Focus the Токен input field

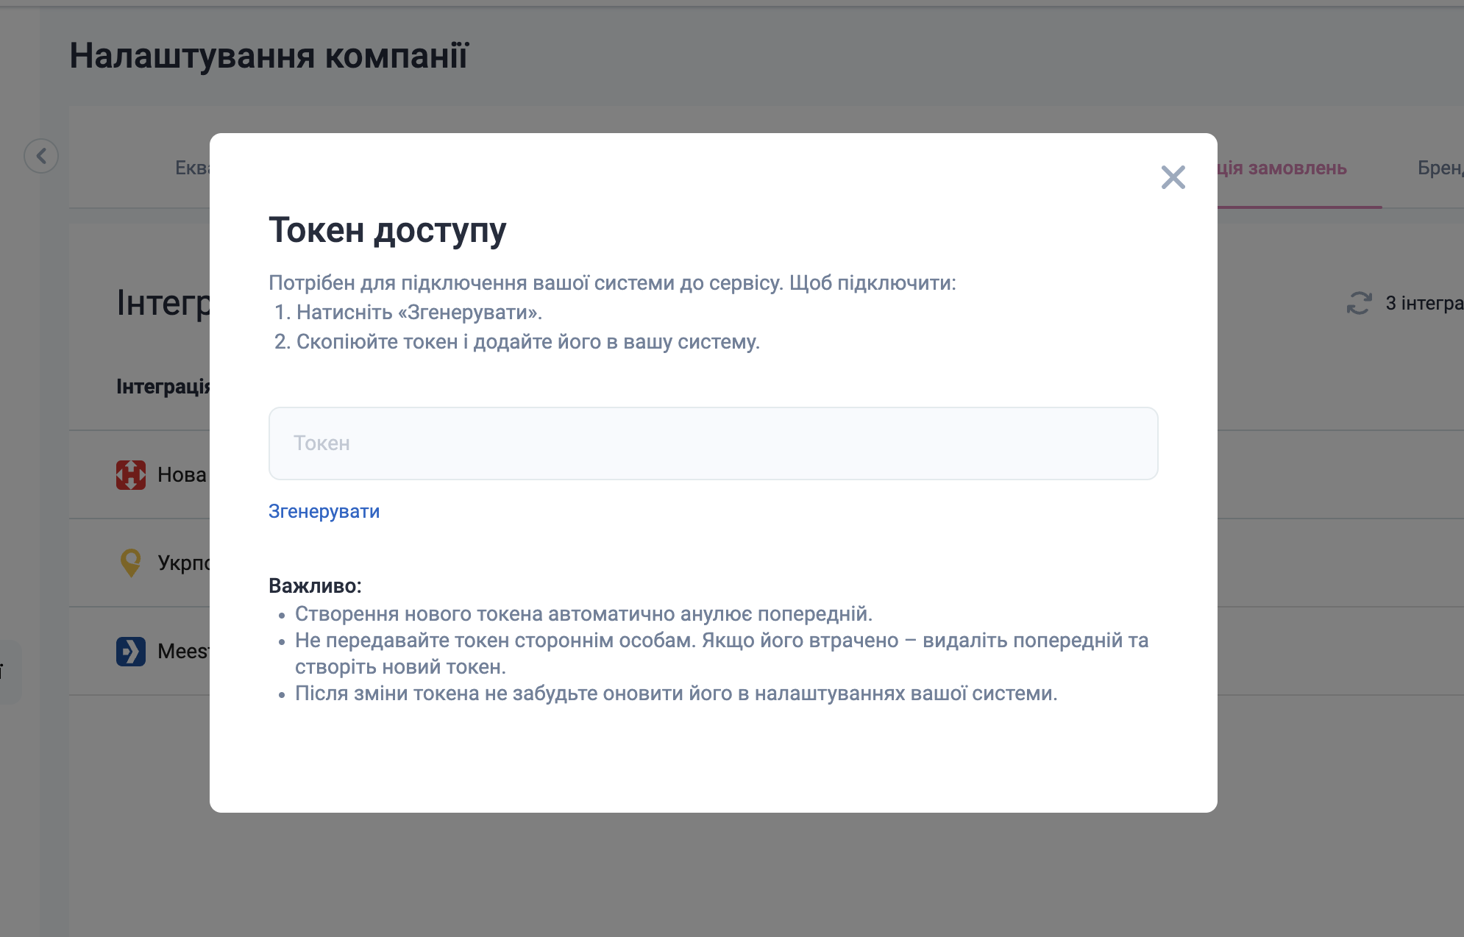click(x=713, y=443)
